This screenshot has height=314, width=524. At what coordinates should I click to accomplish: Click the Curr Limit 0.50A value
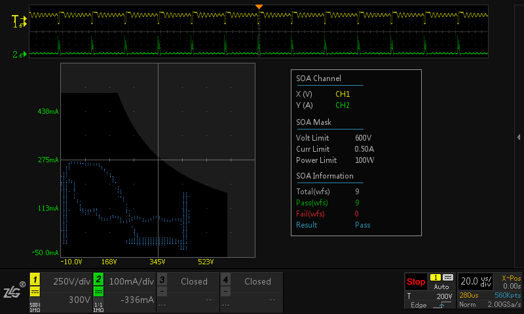(364, 149)
